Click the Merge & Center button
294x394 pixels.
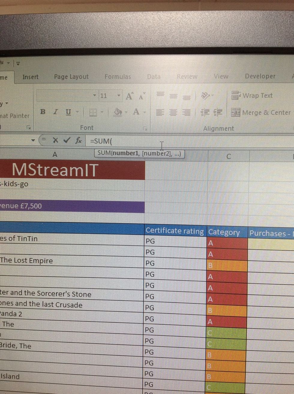click(261, 113)
